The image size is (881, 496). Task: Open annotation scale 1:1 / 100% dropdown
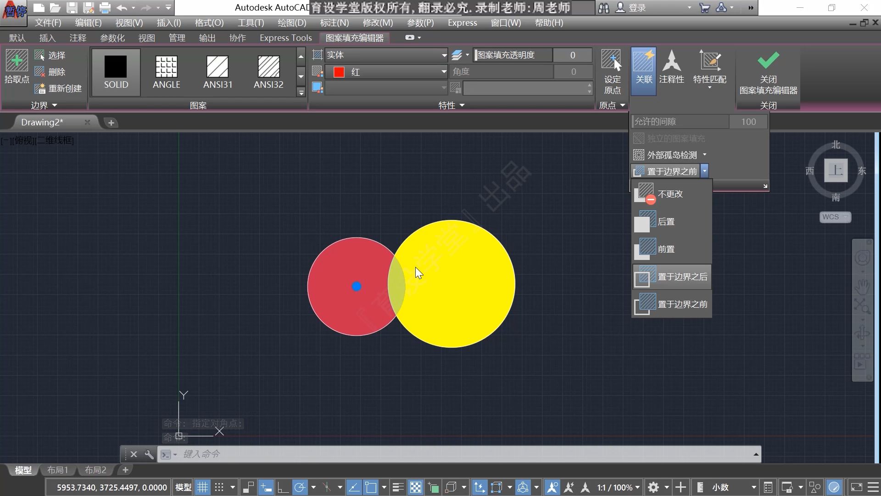pyautogui.click(x=618, y=487)
